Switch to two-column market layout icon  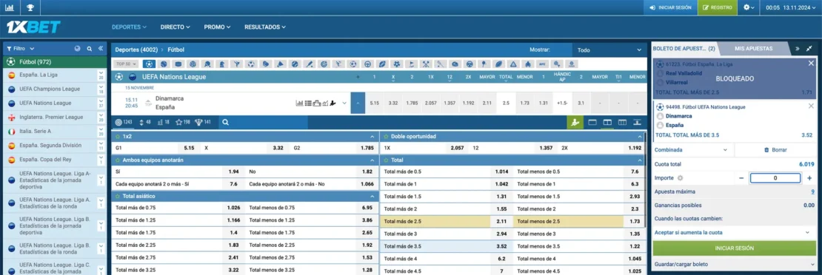(607, 123)
